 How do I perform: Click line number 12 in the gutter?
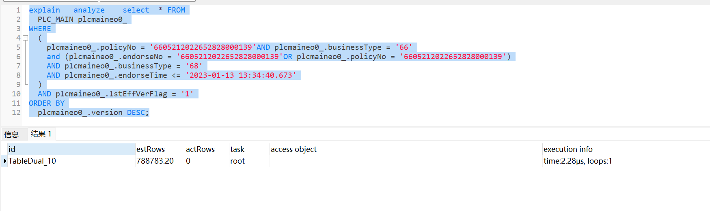16,113
